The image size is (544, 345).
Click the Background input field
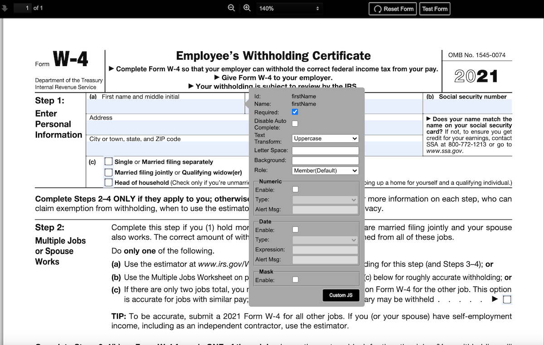pyautogui.click(x=325, y=160)
